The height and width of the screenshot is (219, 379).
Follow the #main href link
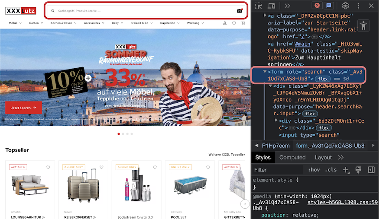303,44
